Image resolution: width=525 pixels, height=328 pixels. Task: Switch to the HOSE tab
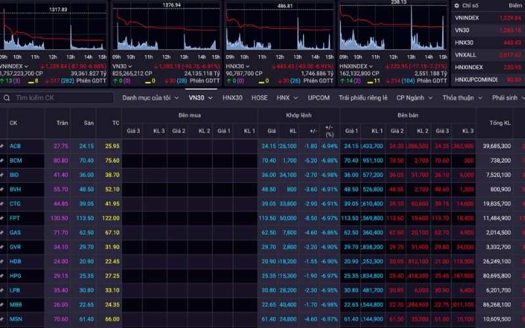click(x=259, y=98)
